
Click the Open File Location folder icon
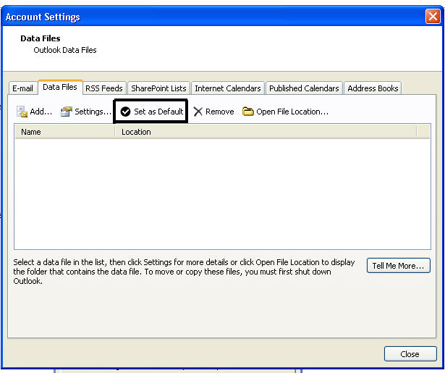coord(248,112)
